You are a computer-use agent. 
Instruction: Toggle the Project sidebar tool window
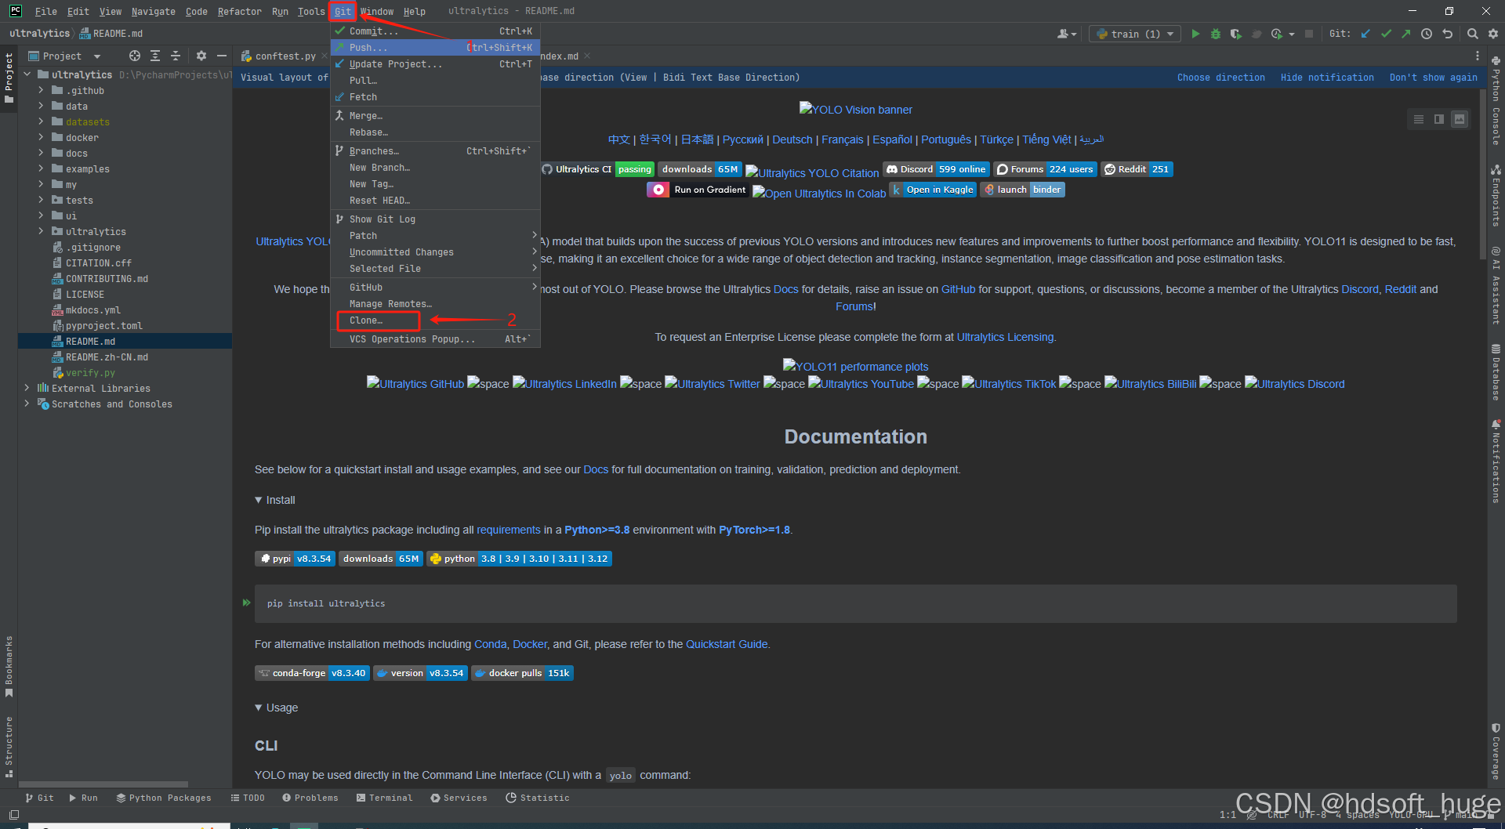tap(9, 78)
